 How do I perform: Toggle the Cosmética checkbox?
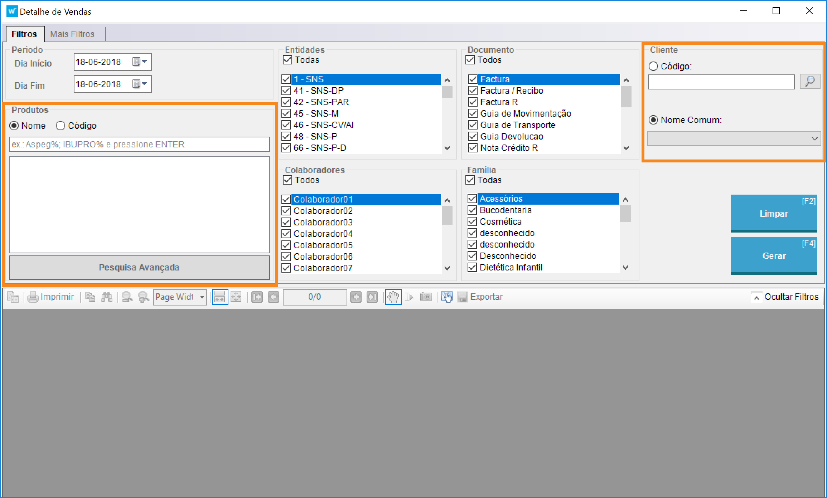click(472, 221)
